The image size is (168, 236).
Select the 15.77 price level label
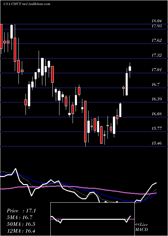(x=157, y=128)
